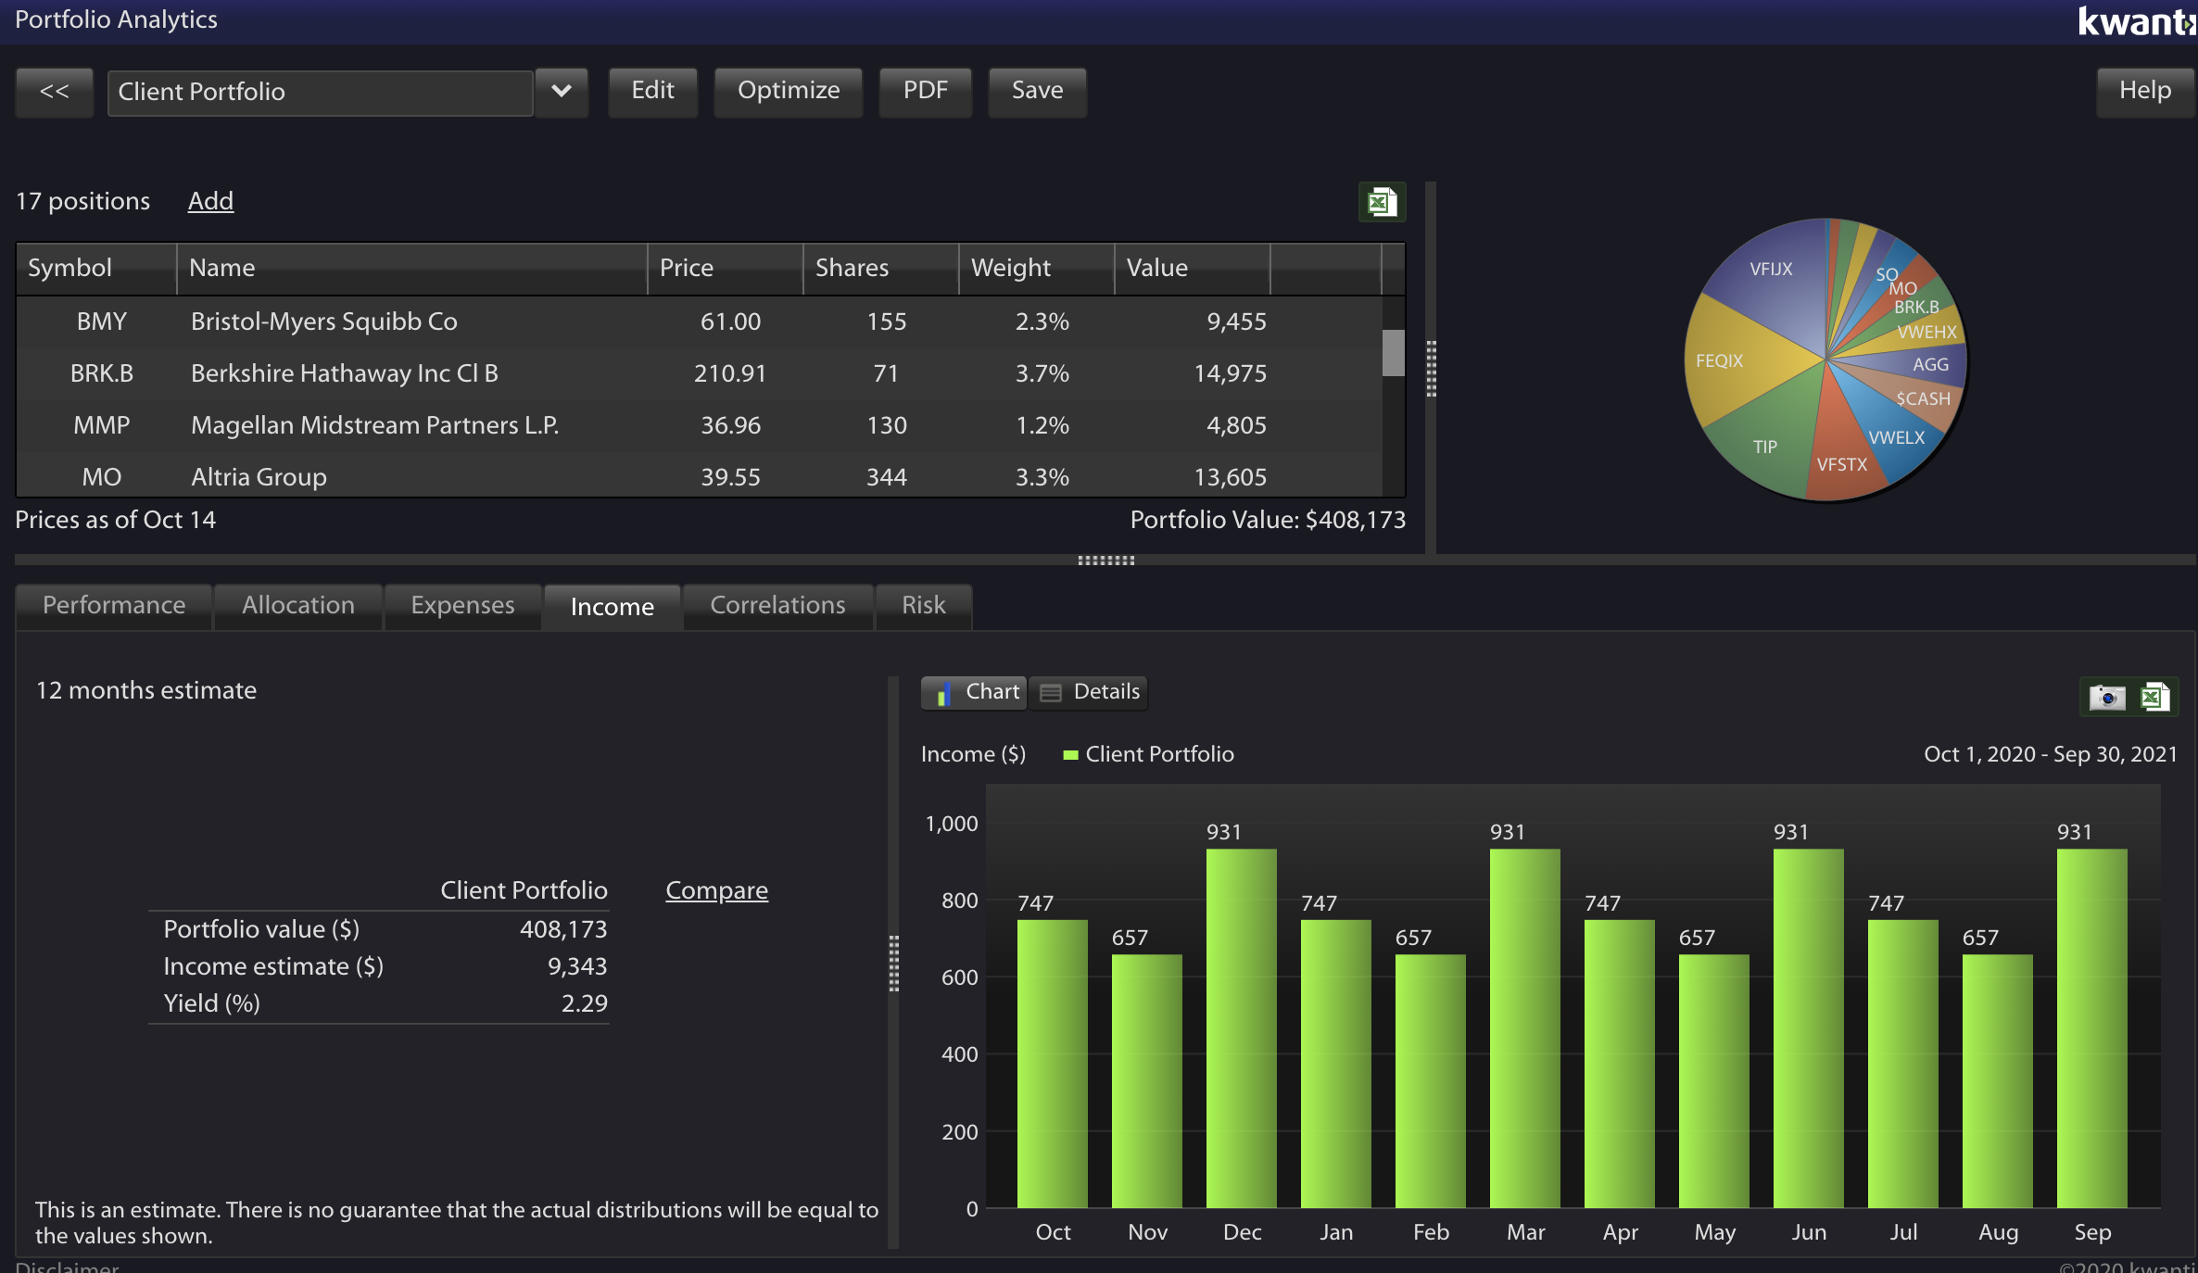Switch to Details view
The height and width of the screenshot is (1273, 2198).
tap(1089, 692)
